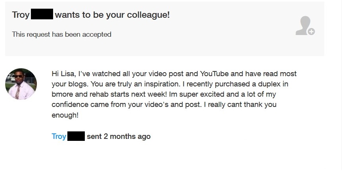Open the blue Troy sender link
This screenshot has width=342, height=174.
tap(59, 137)
